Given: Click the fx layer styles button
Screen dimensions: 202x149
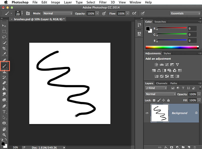Looking at the screenshot, I should (x=166, y=147).
